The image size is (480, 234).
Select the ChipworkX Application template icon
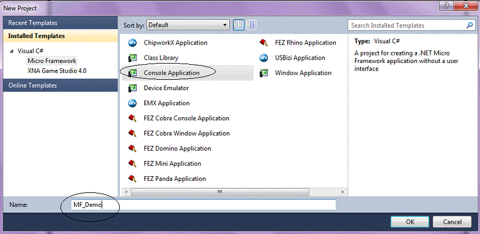coord(132,43)
